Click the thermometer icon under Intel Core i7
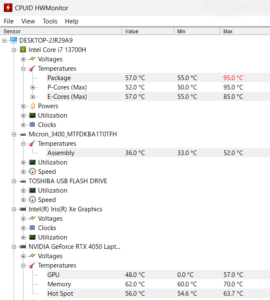 pyautogui.click(x=32, y=68)
